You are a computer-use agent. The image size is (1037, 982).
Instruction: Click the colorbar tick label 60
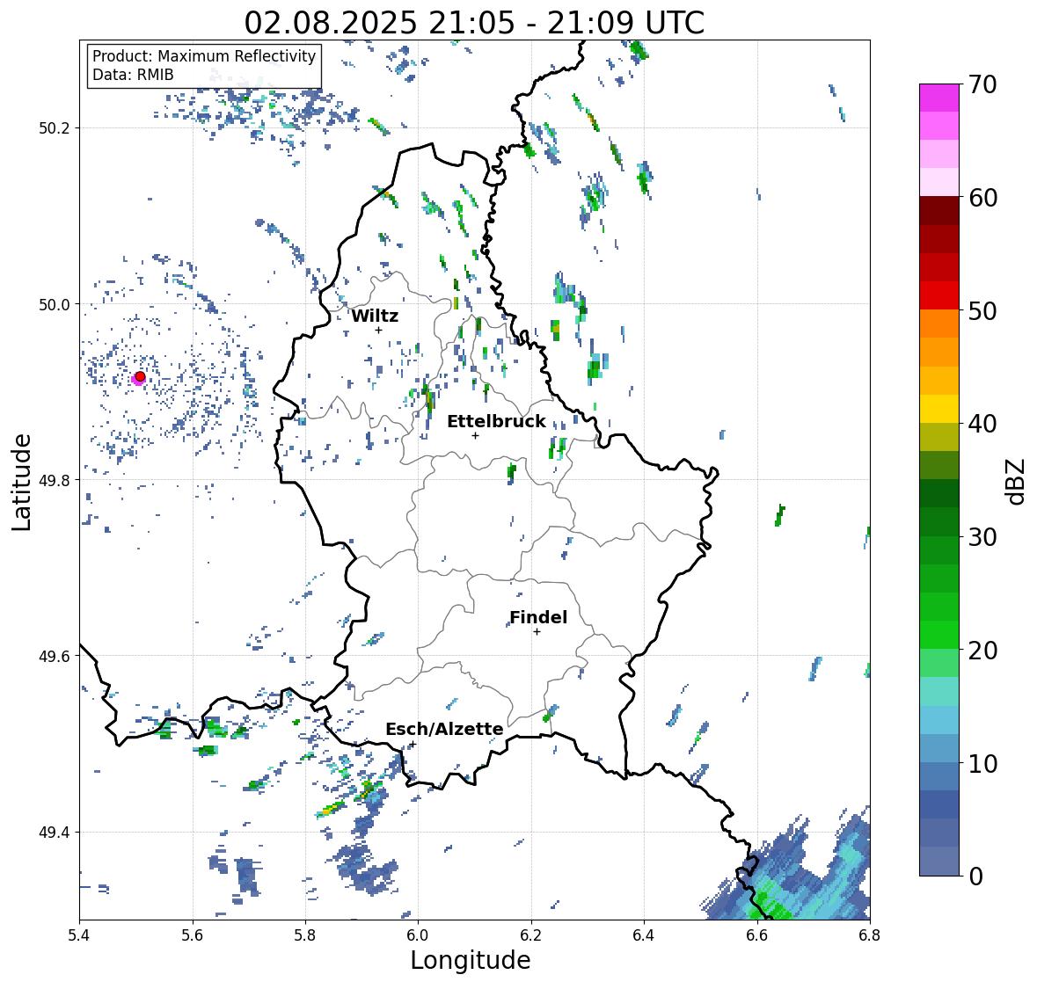982,198
